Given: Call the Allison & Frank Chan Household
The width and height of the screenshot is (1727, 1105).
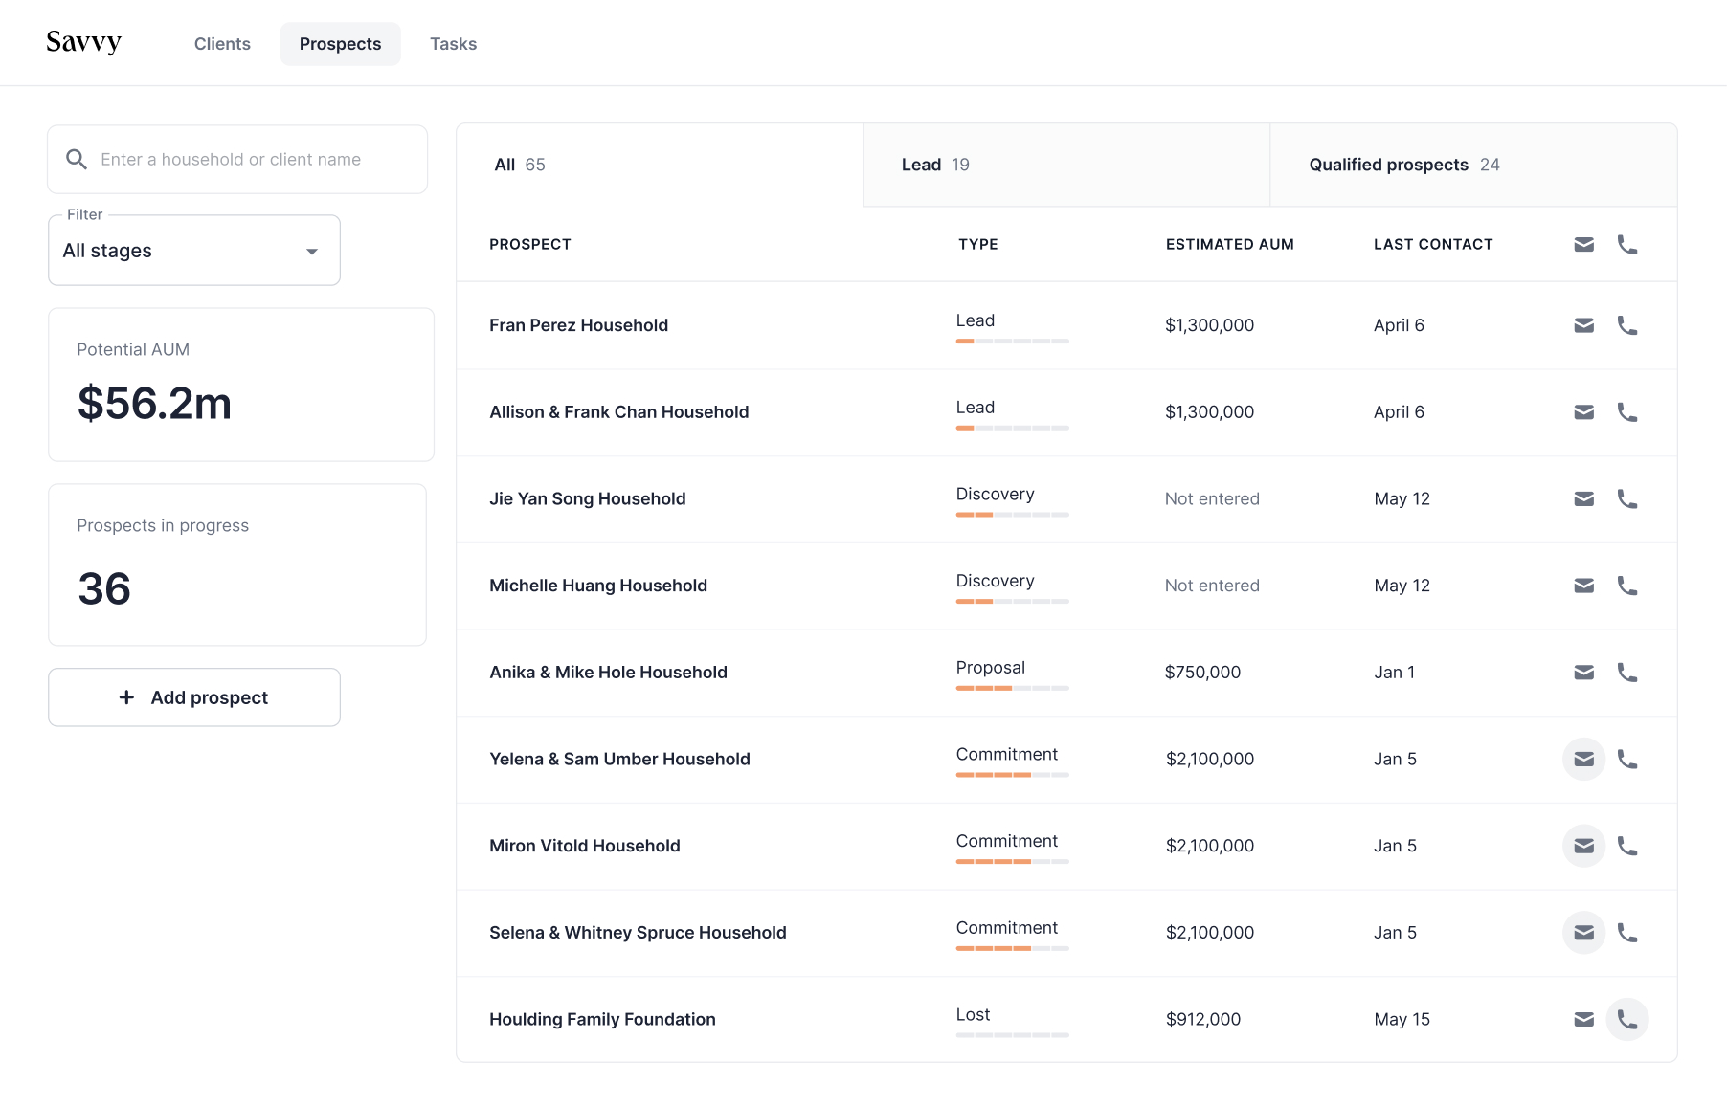Looking at the screenshot, I should point(1626,412).
